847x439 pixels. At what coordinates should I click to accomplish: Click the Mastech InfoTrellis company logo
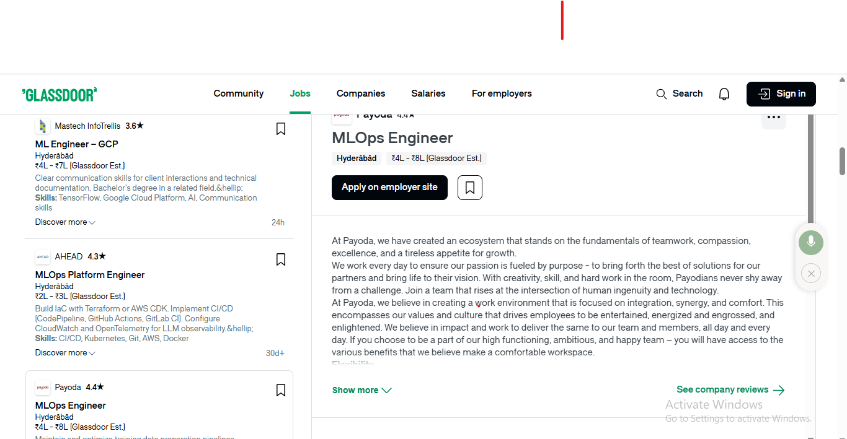[42, 126]
